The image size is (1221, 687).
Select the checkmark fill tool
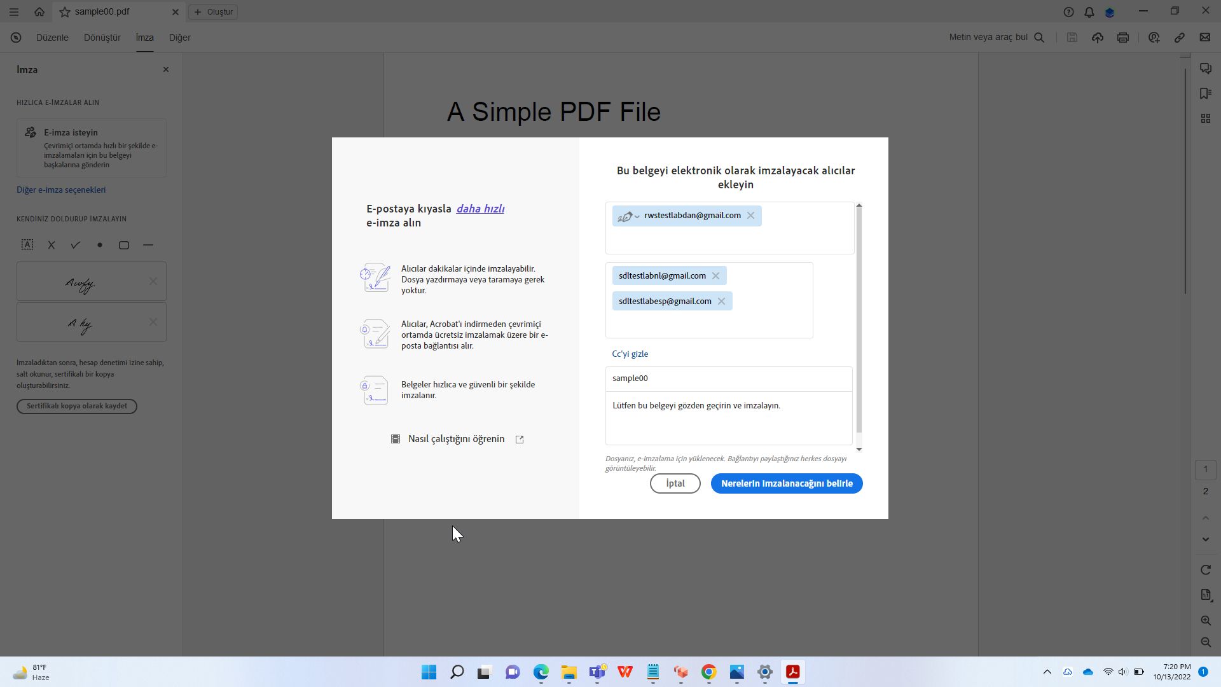click(76, 245)
